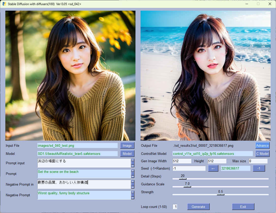Click the Guidance Scale slider handle
Viewport: 276px width, 213px height.
click(x=187, y=187)
